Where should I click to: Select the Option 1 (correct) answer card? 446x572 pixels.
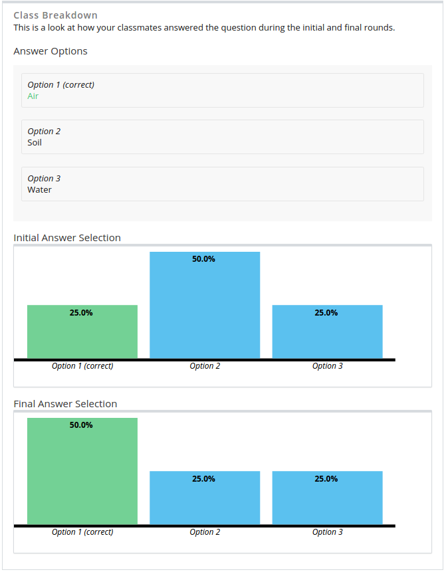[x=222, y=90]
